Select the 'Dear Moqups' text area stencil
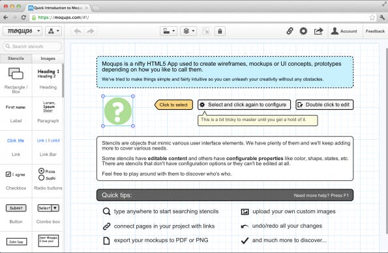Screen dimensions: 388x253 (48, 241)
